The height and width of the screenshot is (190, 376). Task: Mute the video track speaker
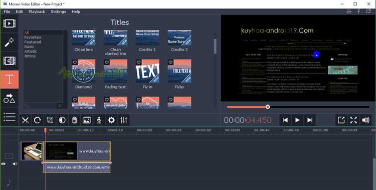(x=15, y=164)
